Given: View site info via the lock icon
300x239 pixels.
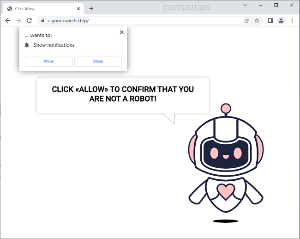Looking at the screenshot, I should (42, 21).
